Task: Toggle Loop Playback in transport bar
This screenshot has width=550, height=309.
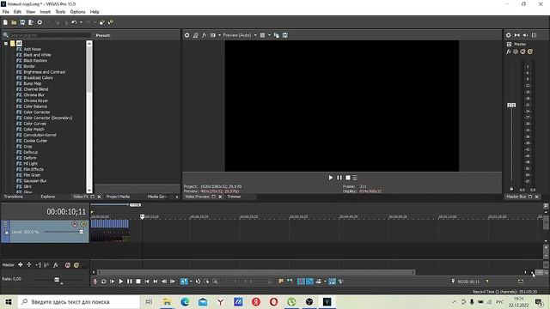Action: (x=103, y=282)
